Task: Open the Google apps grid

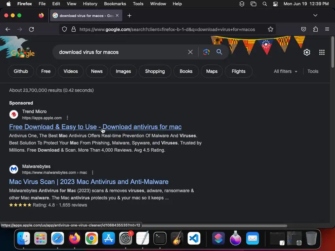Action: (x=322, y=52)
